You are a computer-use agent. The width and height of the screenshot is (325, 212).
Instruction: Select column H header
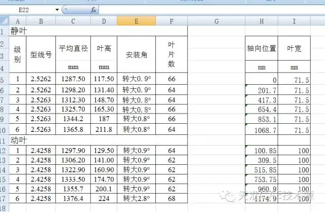coord(262,21)
